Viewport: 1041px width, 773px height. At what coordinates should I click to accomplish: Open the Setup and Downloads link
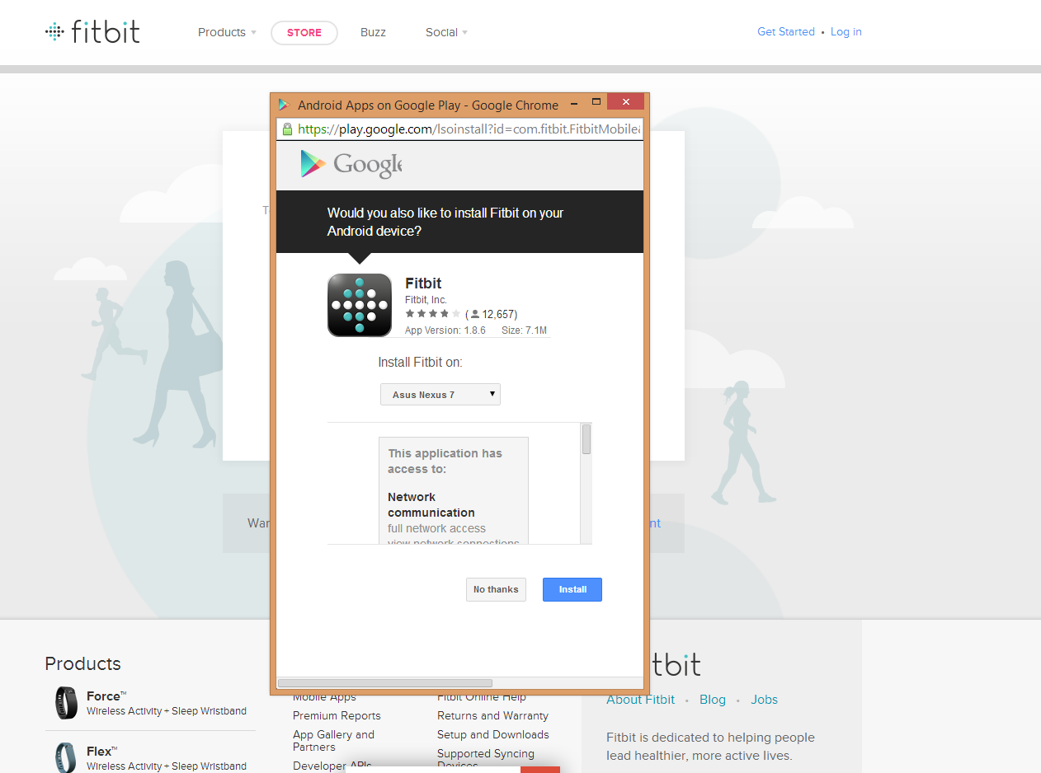[492, 734]
